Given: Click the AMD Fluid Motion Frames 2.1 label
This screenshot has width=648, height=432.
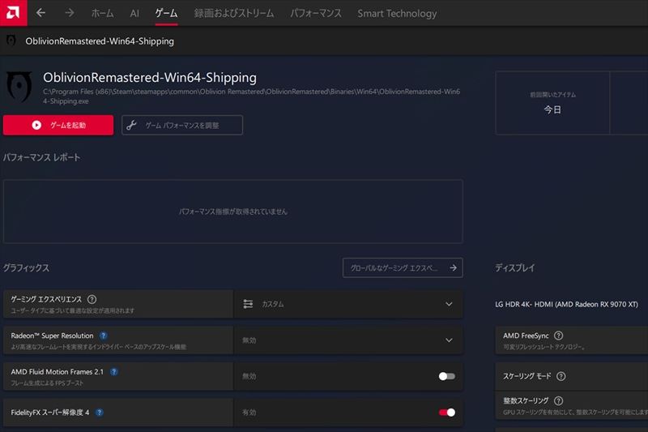Looking at the screenshot, I should pyautogui.click(x=57, y=372).
